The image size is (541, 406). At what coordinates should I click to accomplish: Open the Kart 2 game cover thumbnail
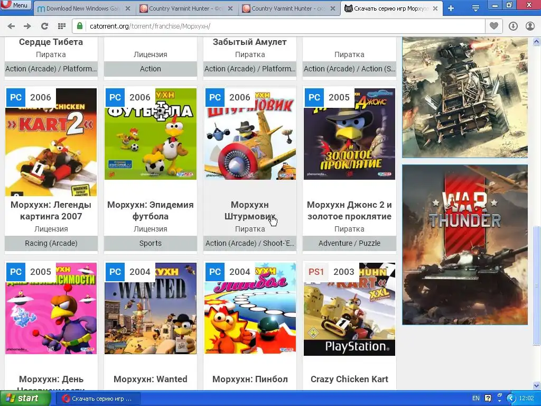(x=51, y=142)
